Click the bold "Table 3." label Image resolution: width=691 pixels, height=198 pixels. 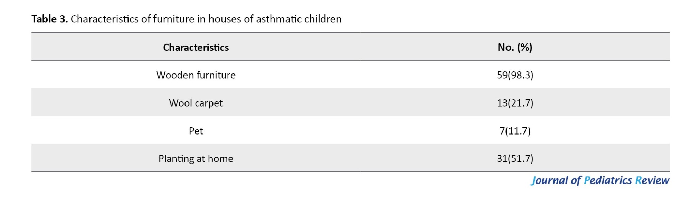click(x=49, y=19)
